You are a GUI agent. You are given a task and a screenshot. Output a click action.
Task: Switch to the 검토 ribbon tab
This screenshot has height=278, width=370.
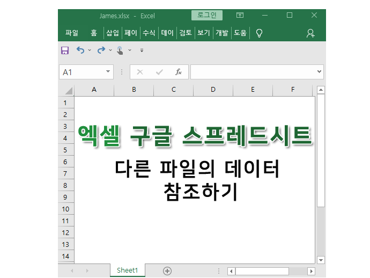tap(186, 33)
